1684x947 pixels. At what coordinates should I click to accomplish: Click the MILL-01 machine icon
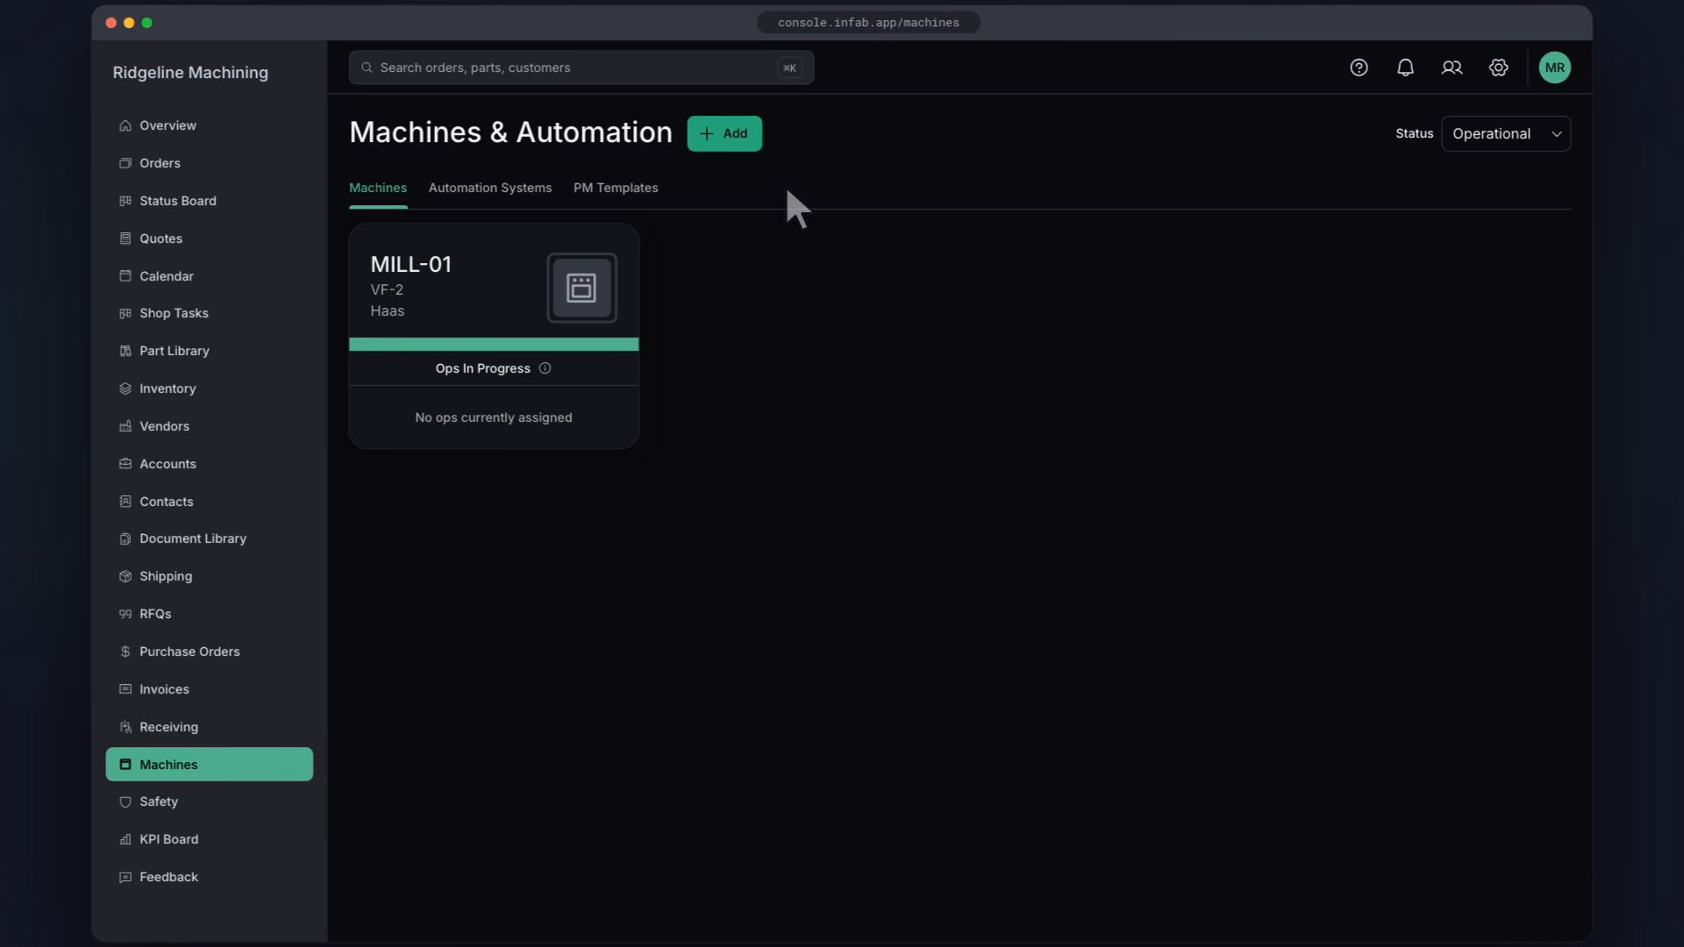[x=582, y=288]
